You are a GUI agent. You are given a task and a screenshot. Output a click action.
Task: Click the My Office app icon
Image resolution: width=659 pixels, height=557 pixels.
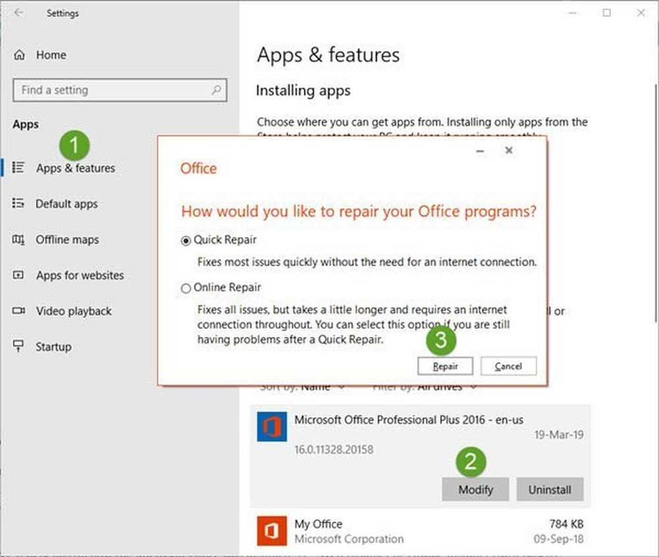(x=272, y=531)
